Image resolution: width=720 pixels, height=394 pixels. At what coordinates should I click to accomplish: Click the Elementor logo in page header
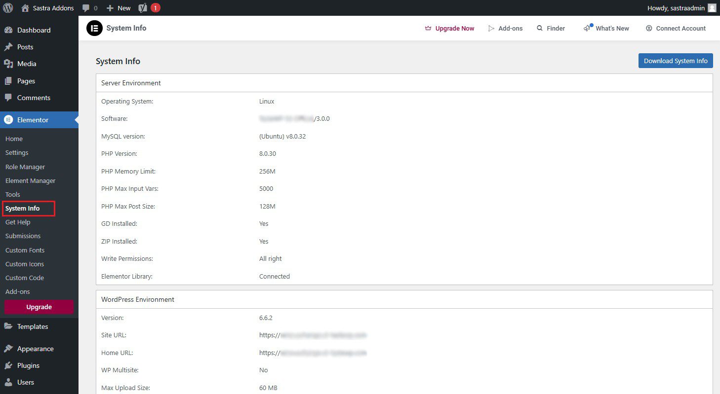pyautogui.click(x=94, y=28)
